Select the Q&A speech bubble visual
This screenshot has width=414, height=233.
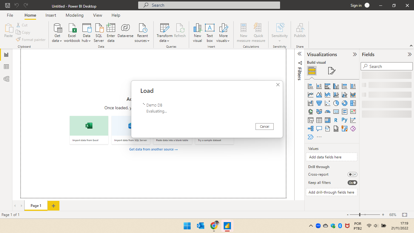pos(319,129)
